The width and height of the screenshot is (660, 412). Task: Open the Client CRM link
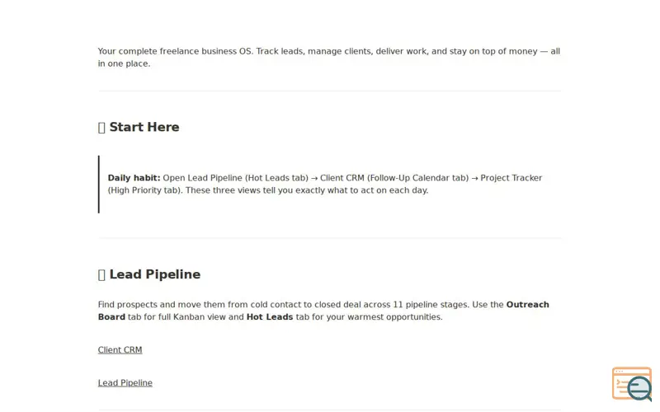pyautogui.click(x=120, y=349)
